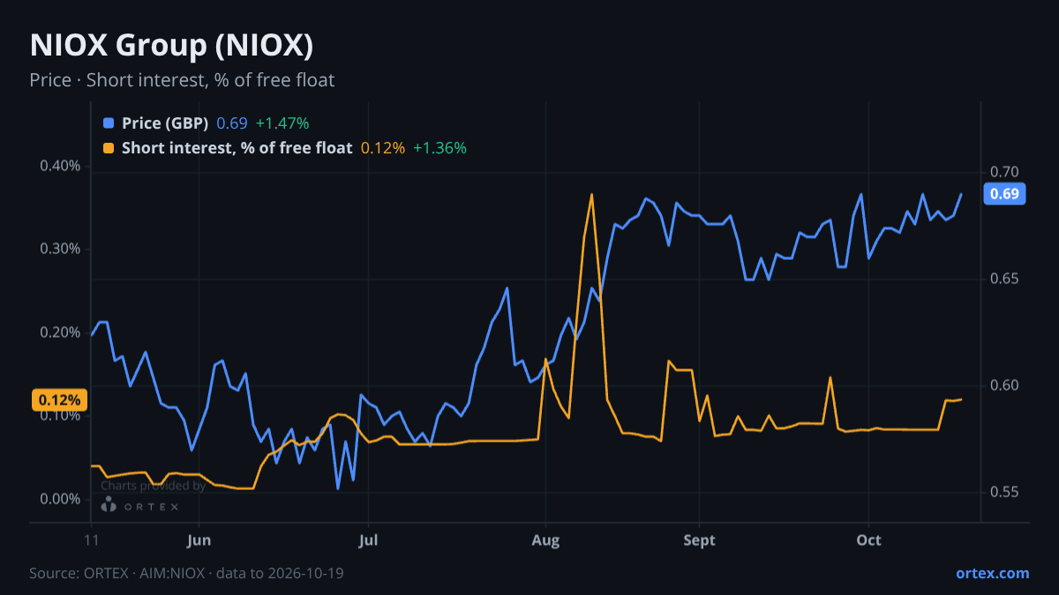The width and height of the screenshot is (1059, 595).
Task: Click the Price (GBP) legend label
Action: [x=165, y=123]
